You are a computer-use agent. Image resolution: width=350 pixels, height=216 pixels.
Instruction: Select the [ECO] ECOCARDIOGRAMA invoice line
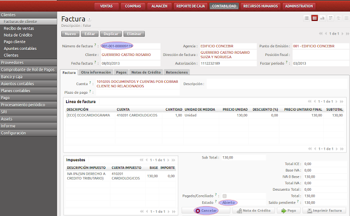[205, 115]
